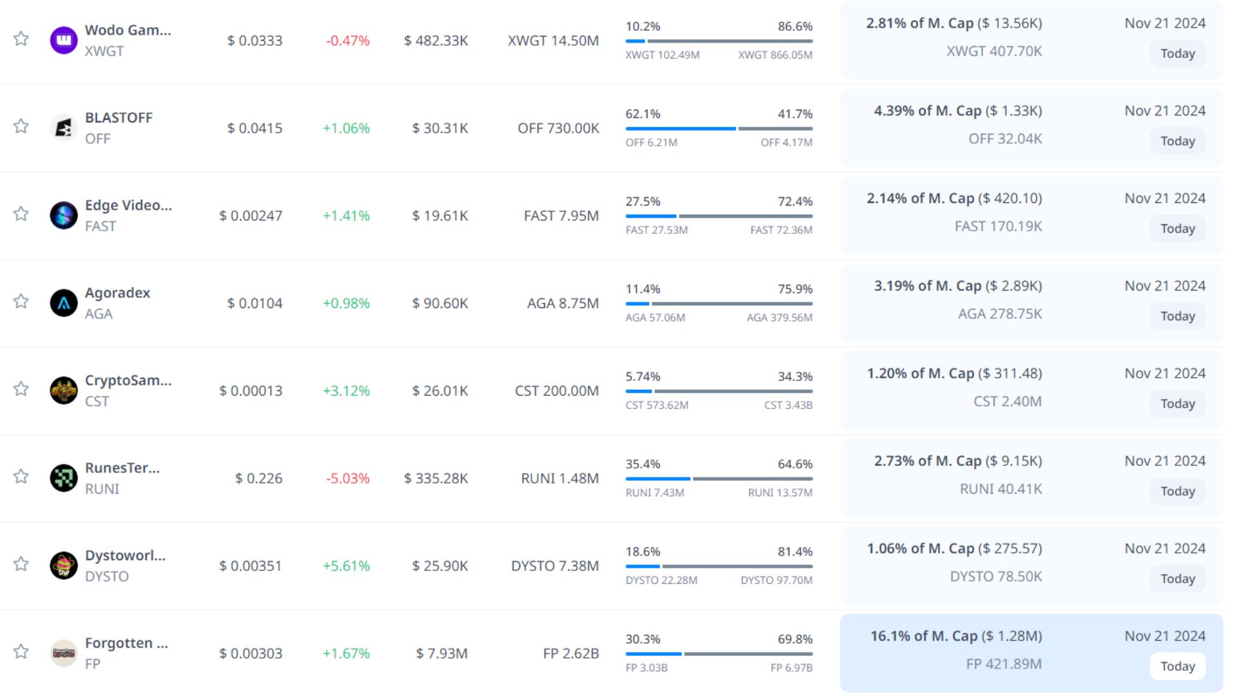The image size is (1237, 696).
Task: Click the CryptoSam CST logo icon
Action: pyautogui.click(x=64, y=391)
